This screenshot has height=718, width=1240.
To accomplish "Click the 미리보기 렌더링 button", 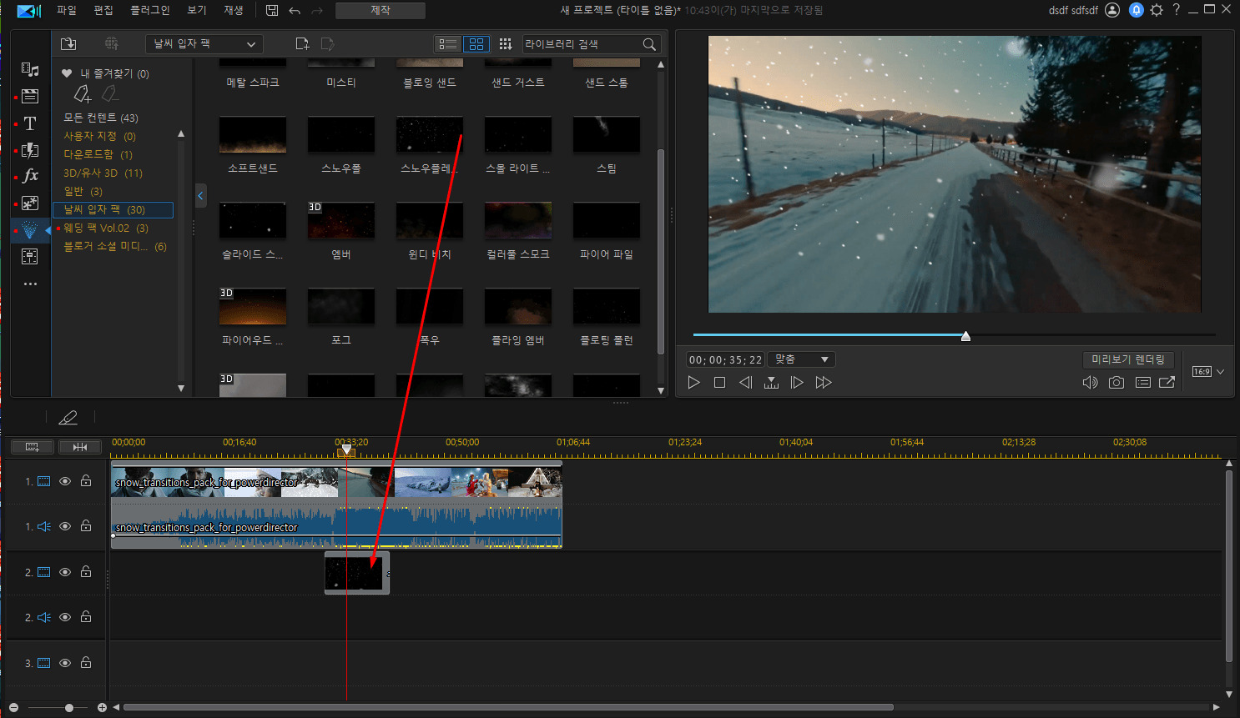I will [x=1127, y=359].
